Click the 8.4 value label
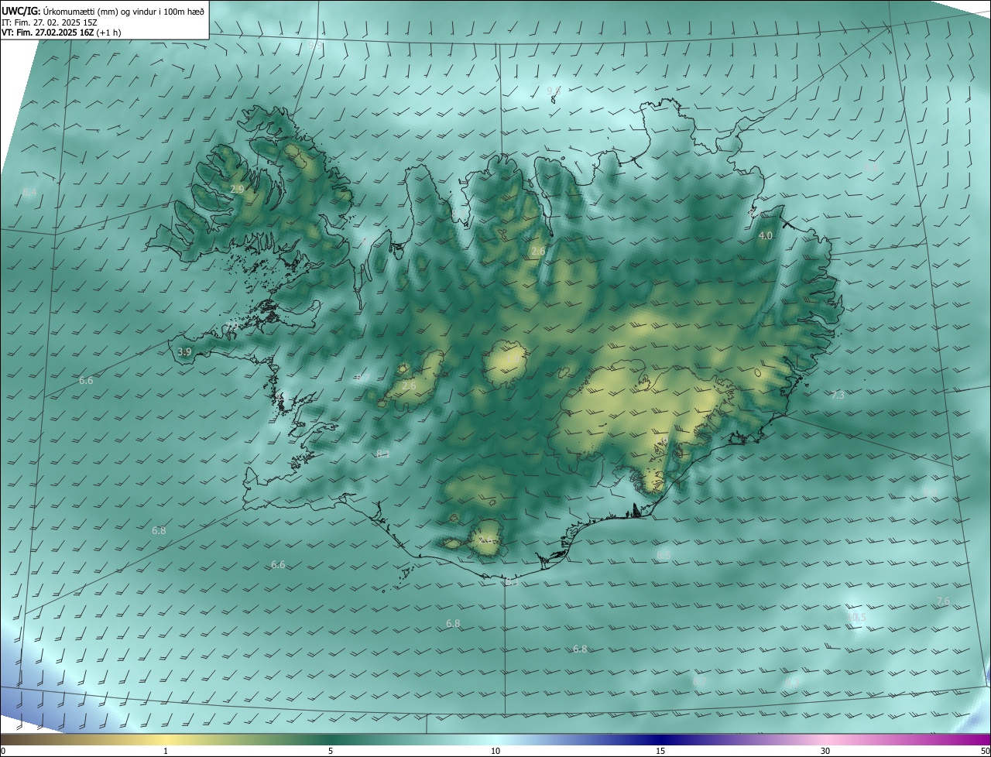 coord(29,192)
